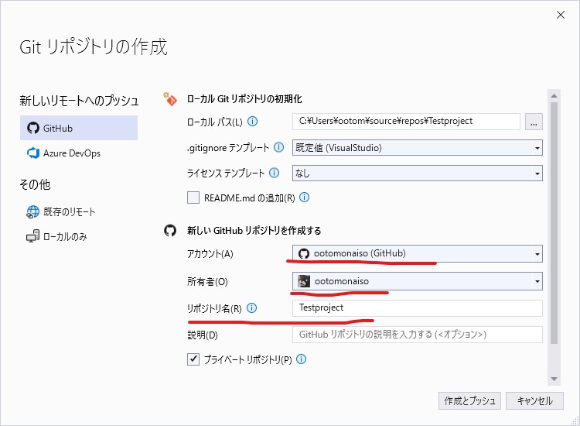580x426 pixels.
Task: Click info icon next to ローカル パス label
Action: click(x=253, y=122)
